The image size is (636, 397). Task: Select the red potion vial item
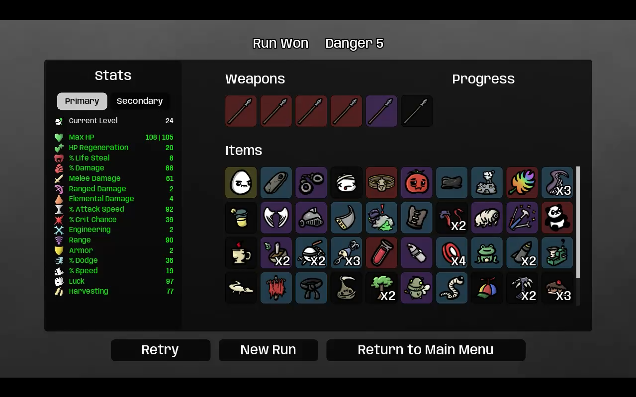(x=381, y=253)
